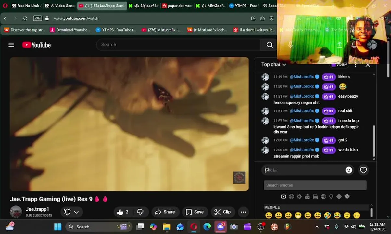Open the Opera menu logo
391x234 pixels.
[x=5, y=6]
